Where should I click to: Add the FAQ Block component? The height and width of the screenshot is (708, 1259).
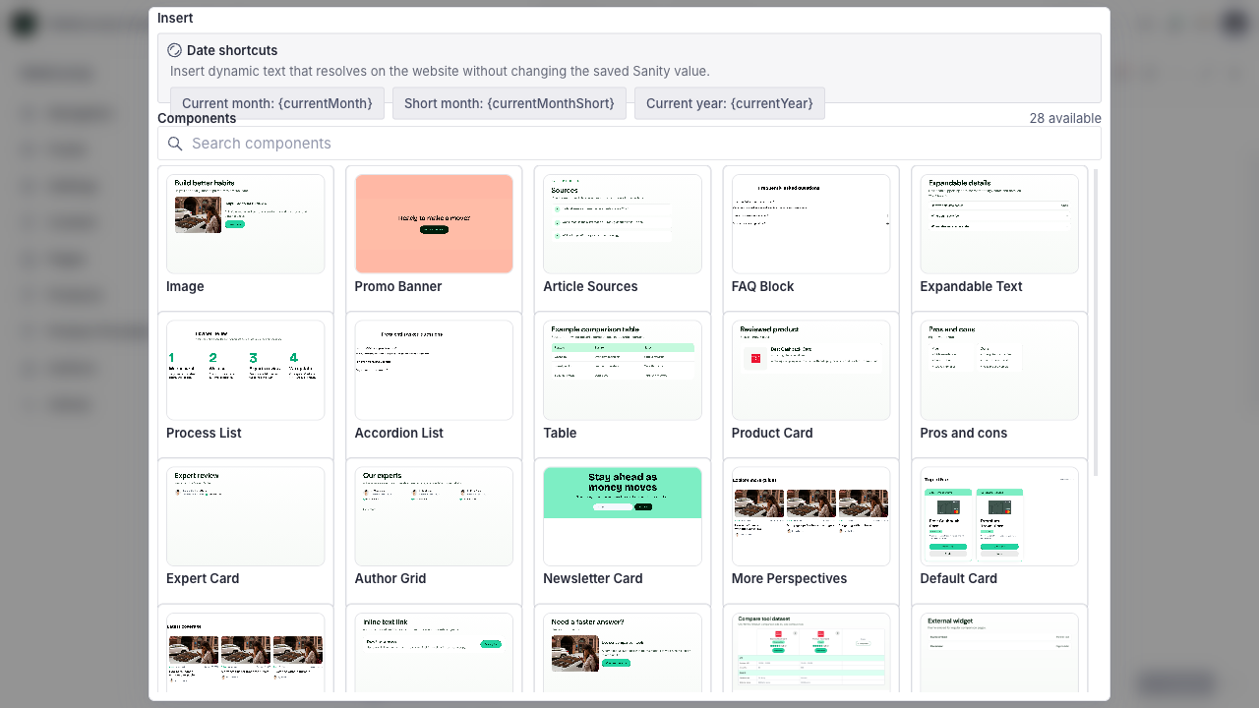(810, 238)
